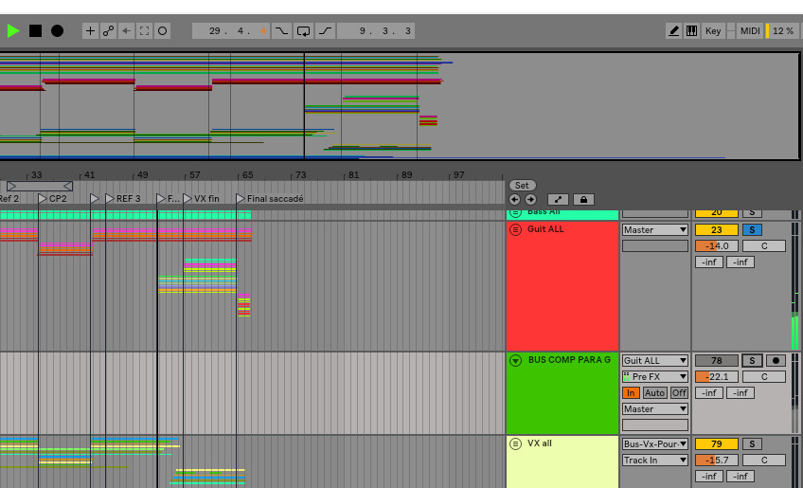Toggle track activator 78 on BUS COMP
The height and width of the screenshot is (488, 803).
point(717,360)
